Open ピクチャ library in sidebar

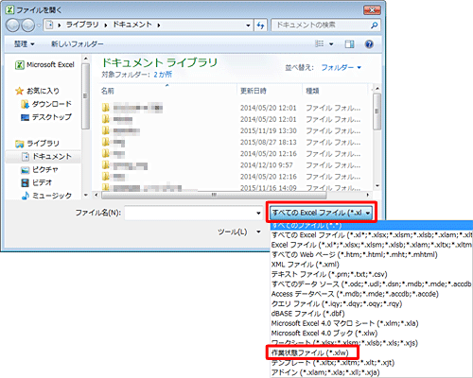40,170
